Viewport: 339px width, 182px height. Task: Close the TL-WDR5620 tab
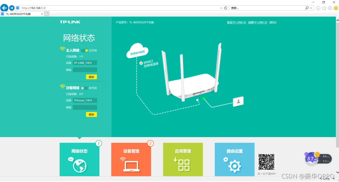[x=42, y=14]
